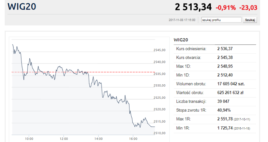
Task: Click the Wartość obrotu row label
Action: (x=190, y=93)
